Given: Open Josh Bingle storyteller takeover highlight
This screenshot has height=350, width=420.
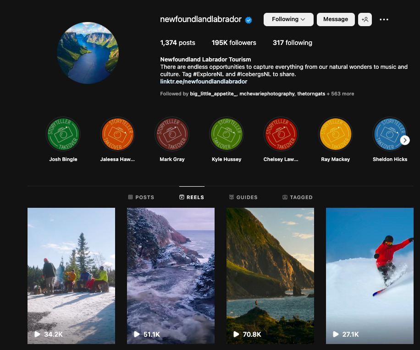Looking at the screenshot, I should click(63, 134).
